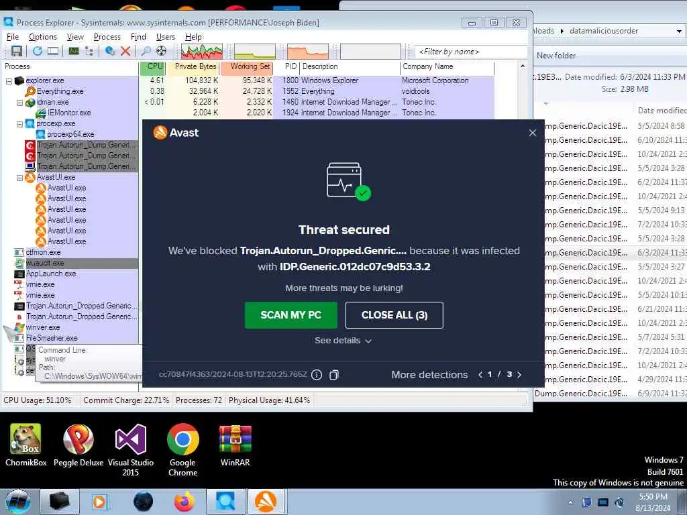This screenshot has height=515, width=687.
Task: Click the System Information toolbar icon
Action: pyautogui.click(x=74, y=51)
